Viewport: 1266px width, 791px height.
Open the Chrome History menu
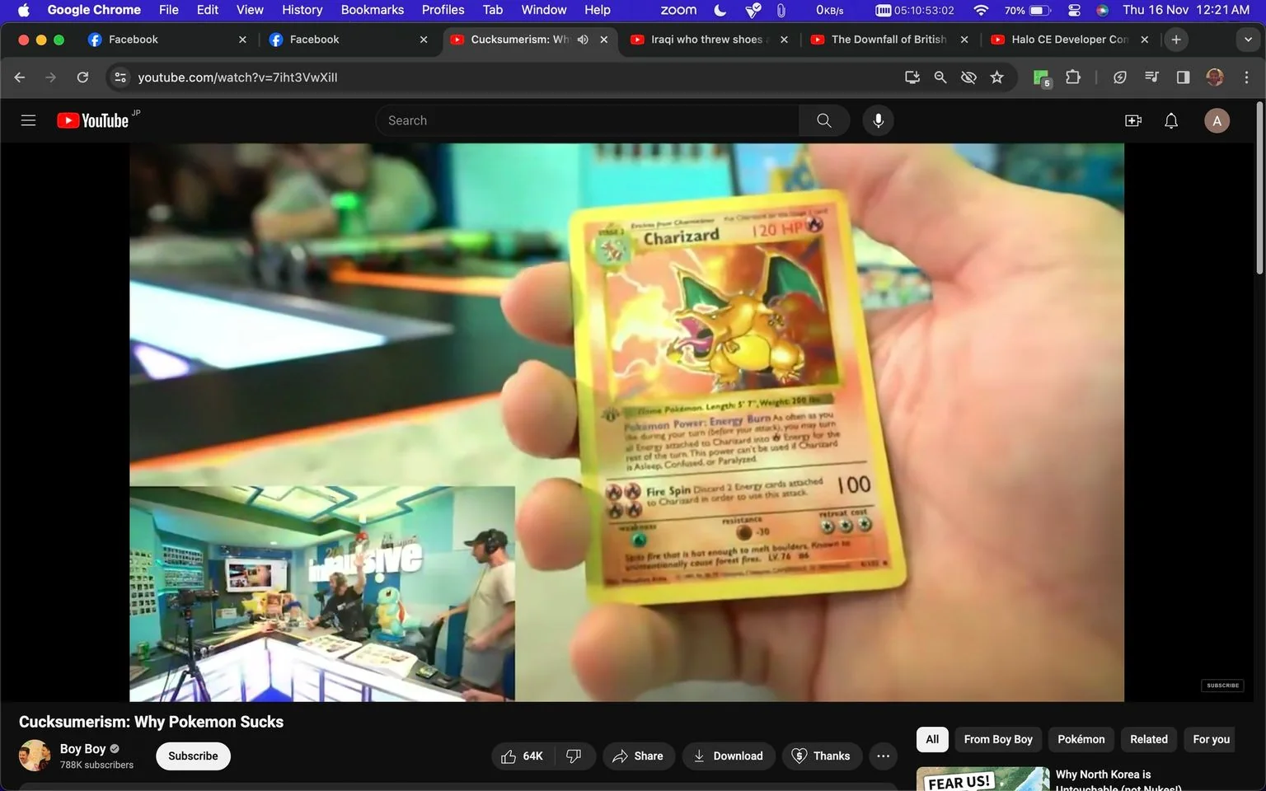pyautogui.click(x=302, y=10)
